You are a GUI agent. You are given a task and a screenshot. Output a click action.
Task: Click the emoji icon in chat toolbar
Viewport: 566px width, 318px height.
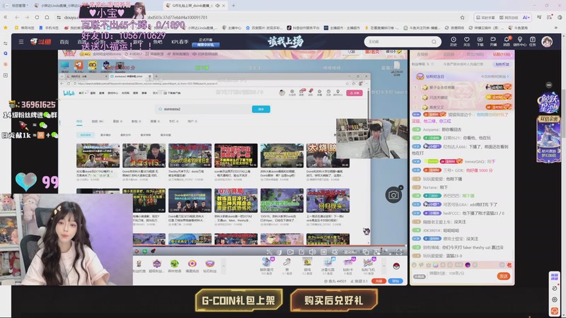(414, 265)
